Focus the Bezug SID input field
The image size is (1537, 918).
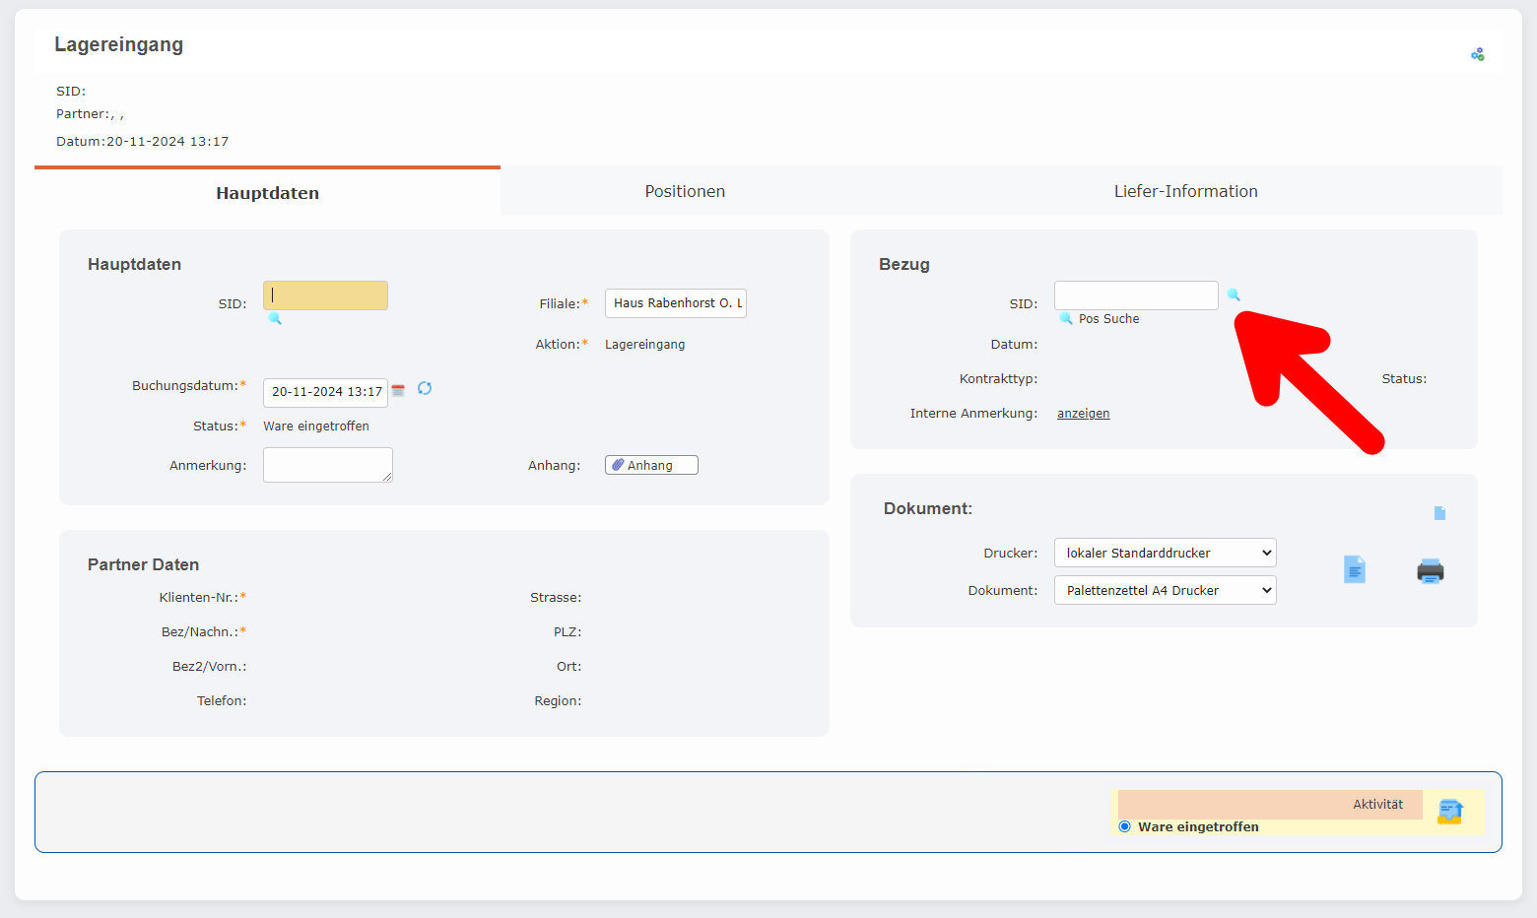(x=1135, y=295)
